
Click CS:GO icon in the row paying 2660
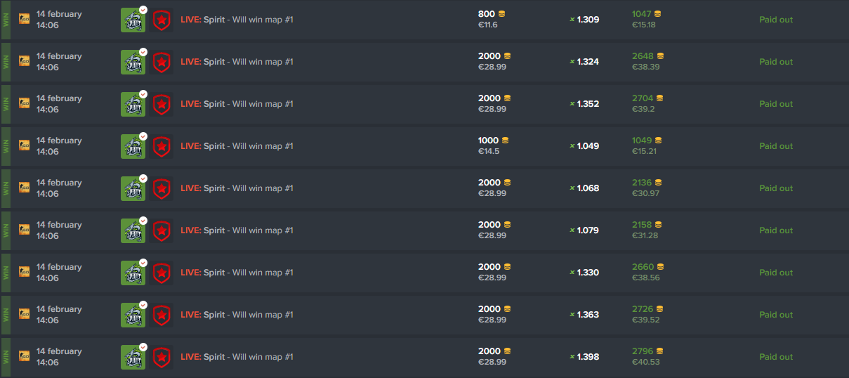(x=24, y=272)
